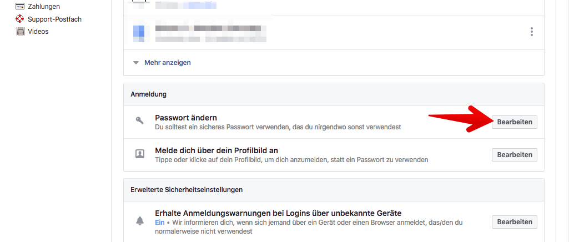Click 'Erhalte Anmeldungswarnungen' heading text
This screenshot has width=569, height=242.
point(278,213)
